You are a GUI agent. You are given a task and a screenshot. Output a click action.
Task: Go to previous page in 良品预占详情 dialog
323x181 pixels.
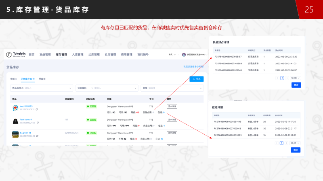[x=277, y=78]
